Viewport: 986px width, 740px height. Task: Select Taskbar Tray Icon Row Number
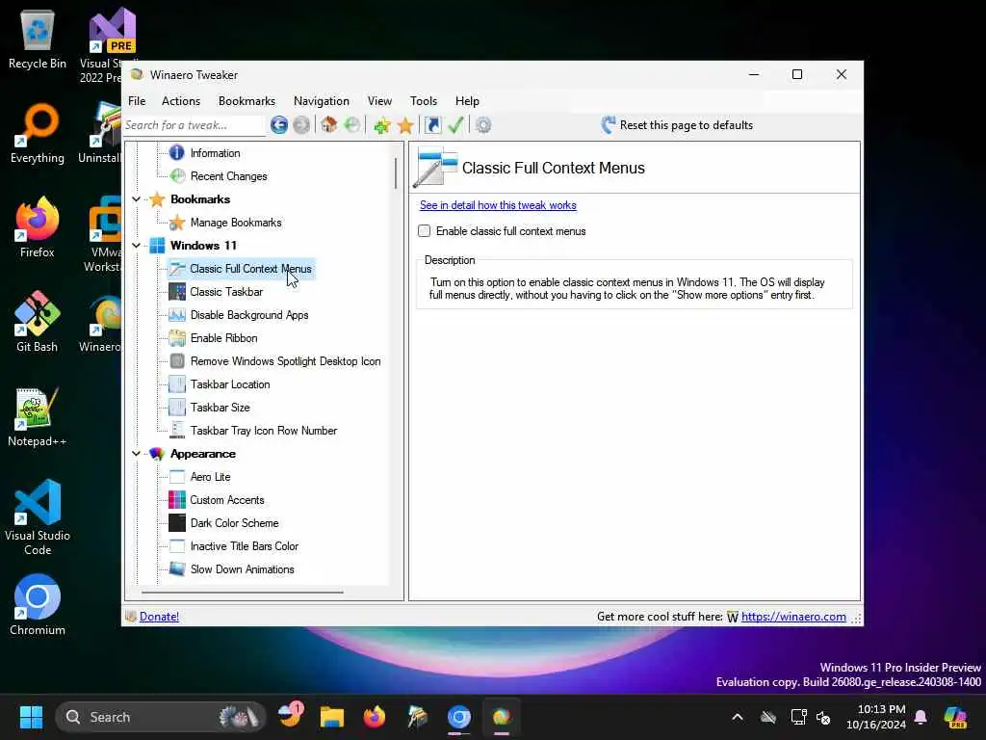point(264,431)
